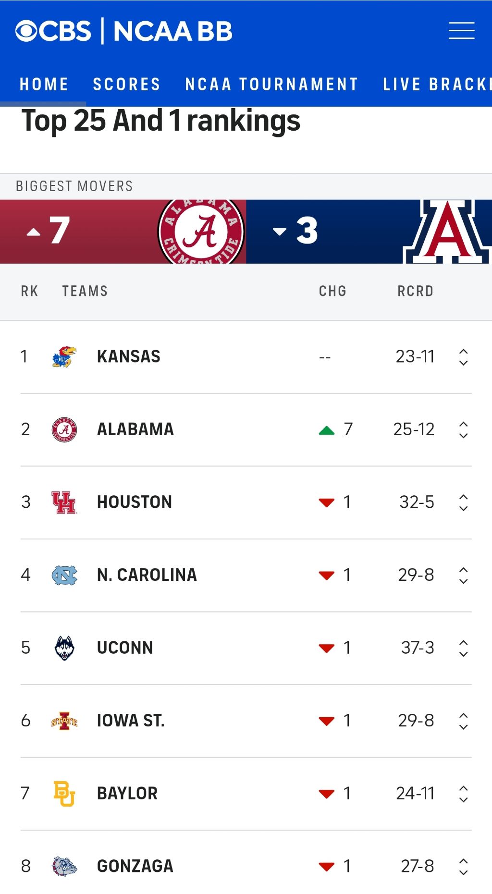Image resolution: width=492 pixels, height=894 pixels.
Task: Tap the Alabama up 7 mover banner
Action: tap(123, 232)
